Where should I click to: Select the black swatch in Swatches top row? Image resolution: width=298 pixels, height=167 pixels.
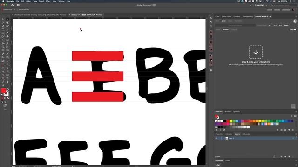coord(225,121)
